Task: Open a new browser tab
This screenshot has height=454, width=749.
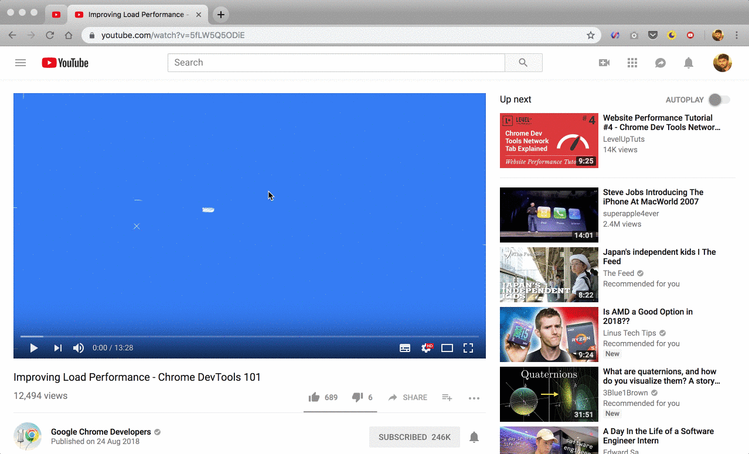Action: 220,15
